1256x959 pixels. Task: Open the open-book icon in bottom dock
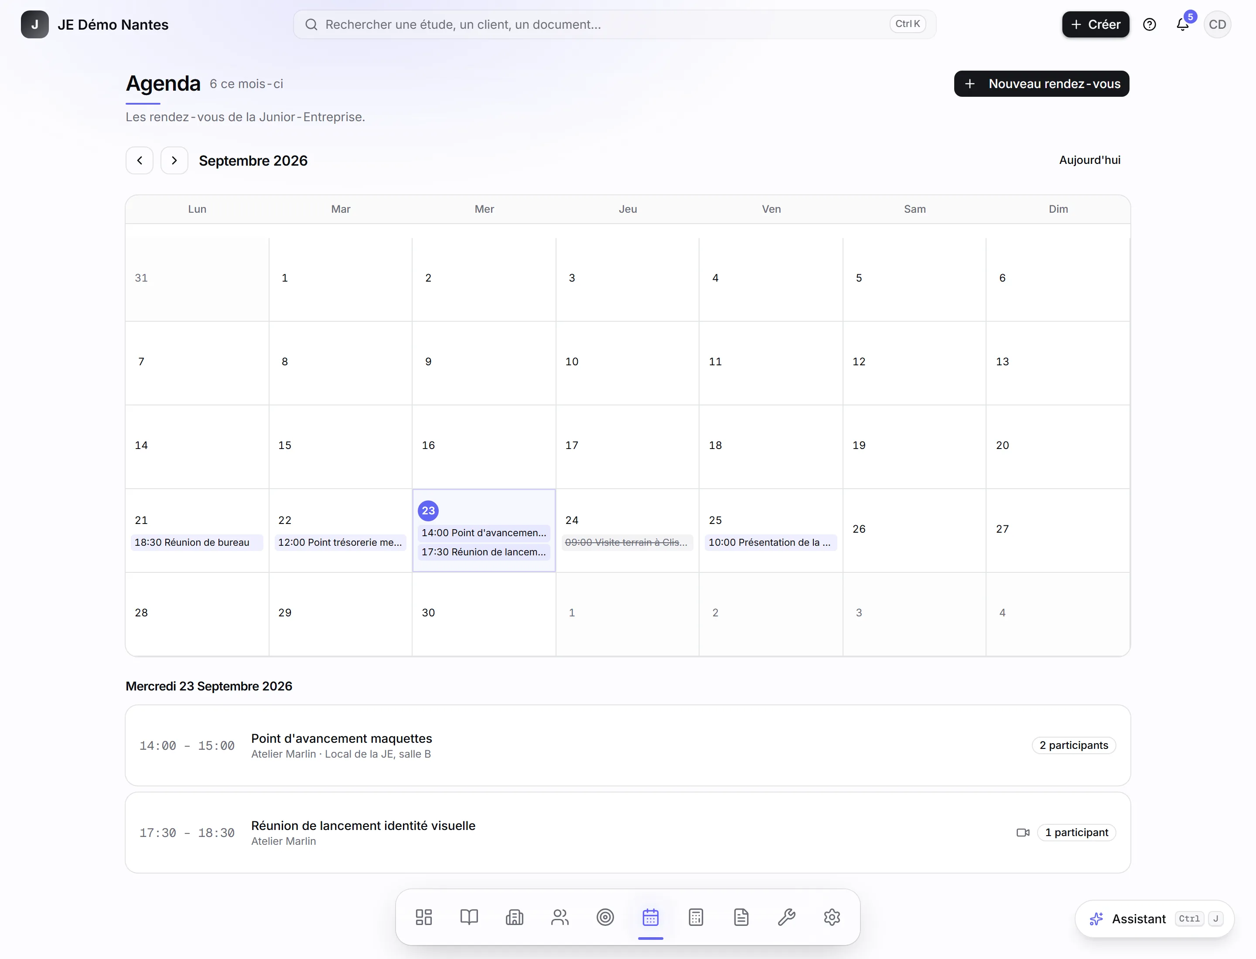(x=469, y=917)
